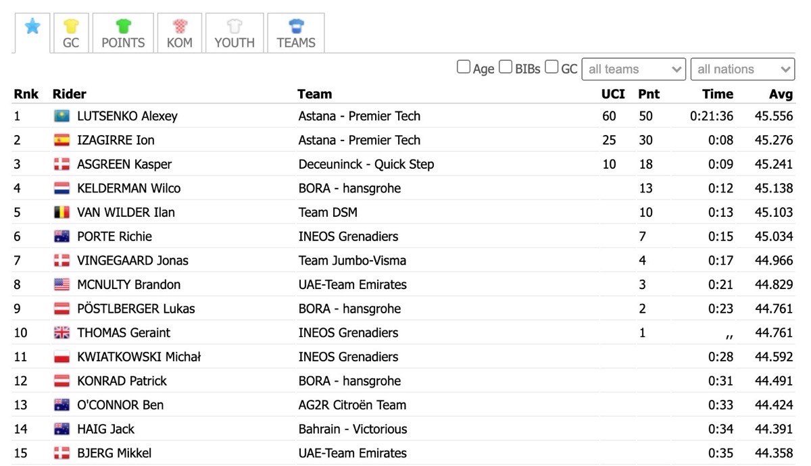Expand the all nations dropdown
The image size is (811, 466).
pos(742,69)
